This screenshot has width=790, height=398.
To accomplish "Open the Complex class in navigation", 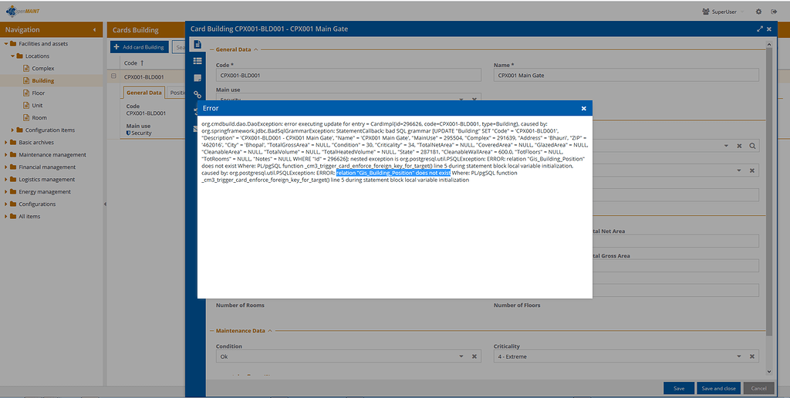I will 43,69.
